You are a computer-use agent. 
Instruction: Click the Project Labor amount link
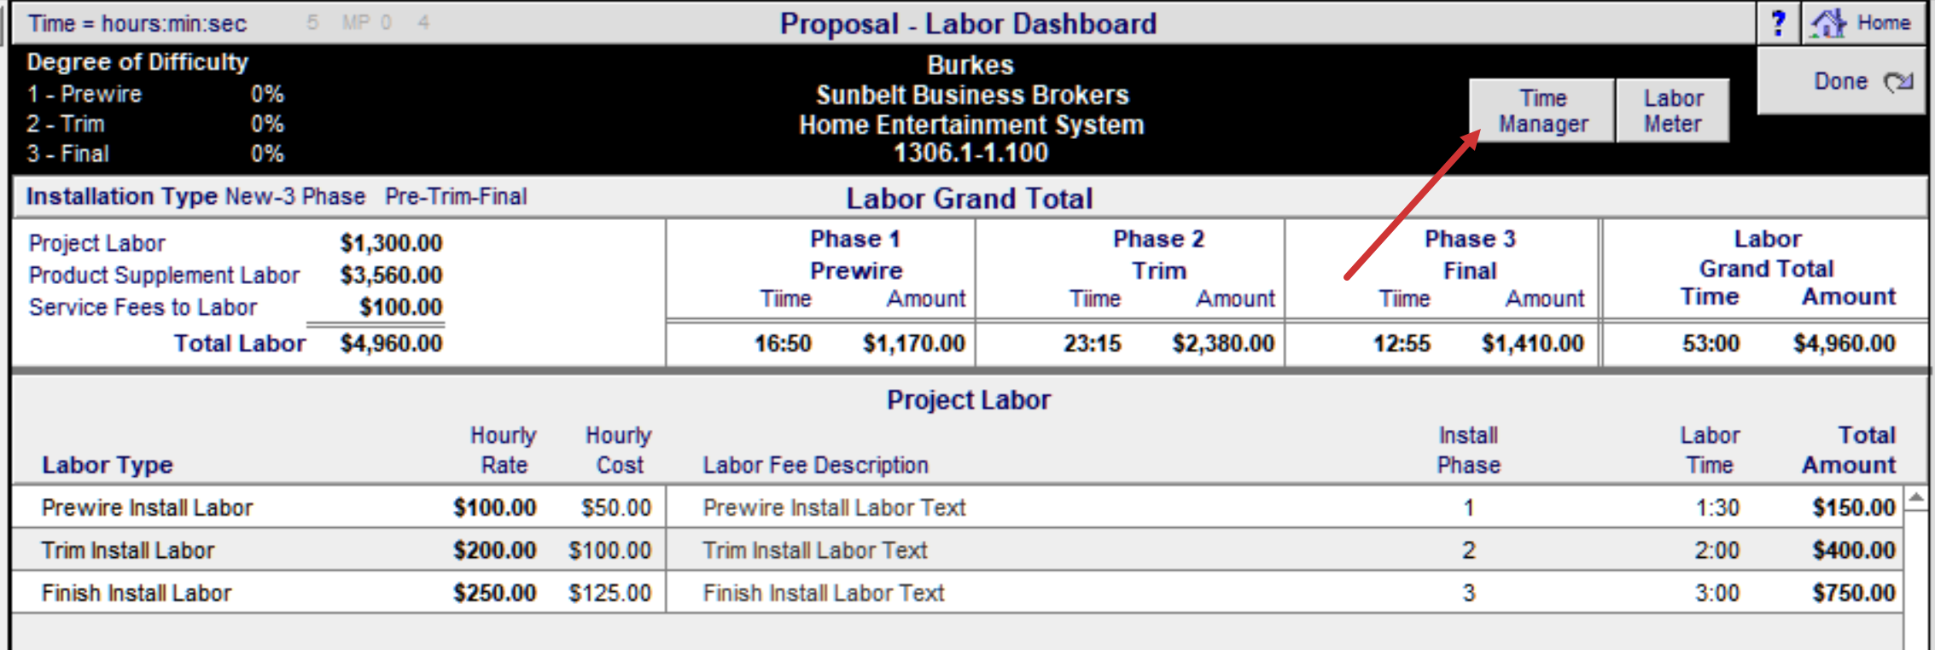coord(391,243)
